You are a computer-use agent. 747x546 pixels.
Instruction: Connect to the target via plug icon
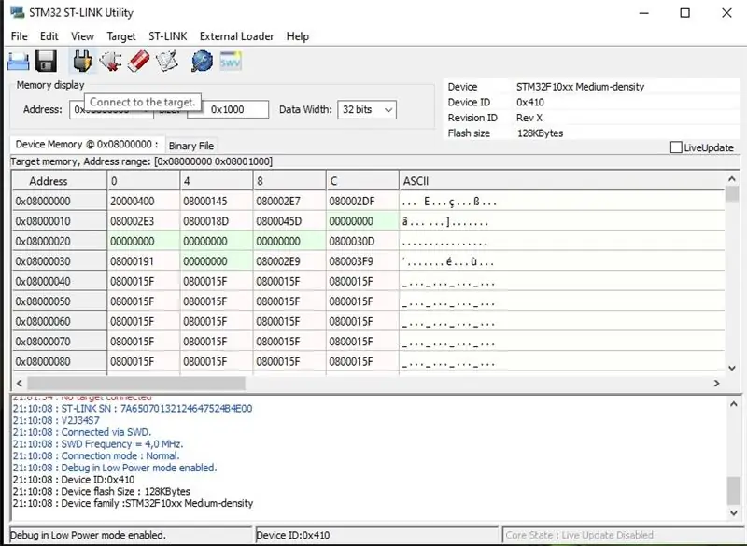(x=82, y=62)
